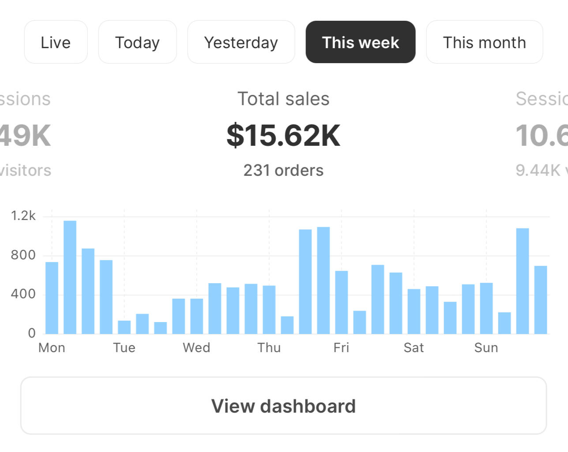The width and height of the screenshot is (568, 452).
Task: Select the leftmost bar of the chart
Action: (x=52, y=298)
